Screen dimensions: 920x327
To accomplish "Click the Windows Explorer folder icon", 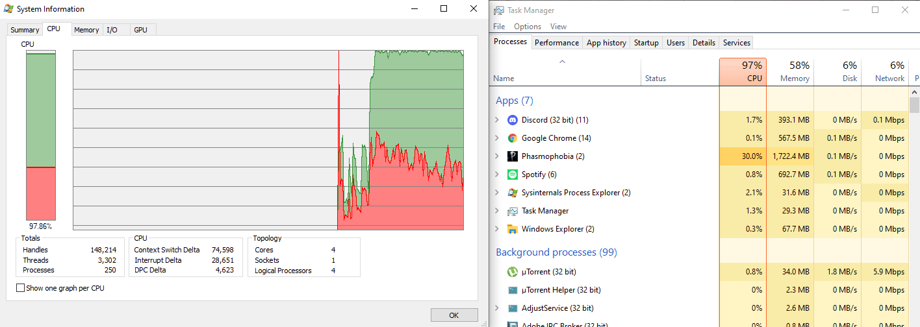I will [512, 229].
